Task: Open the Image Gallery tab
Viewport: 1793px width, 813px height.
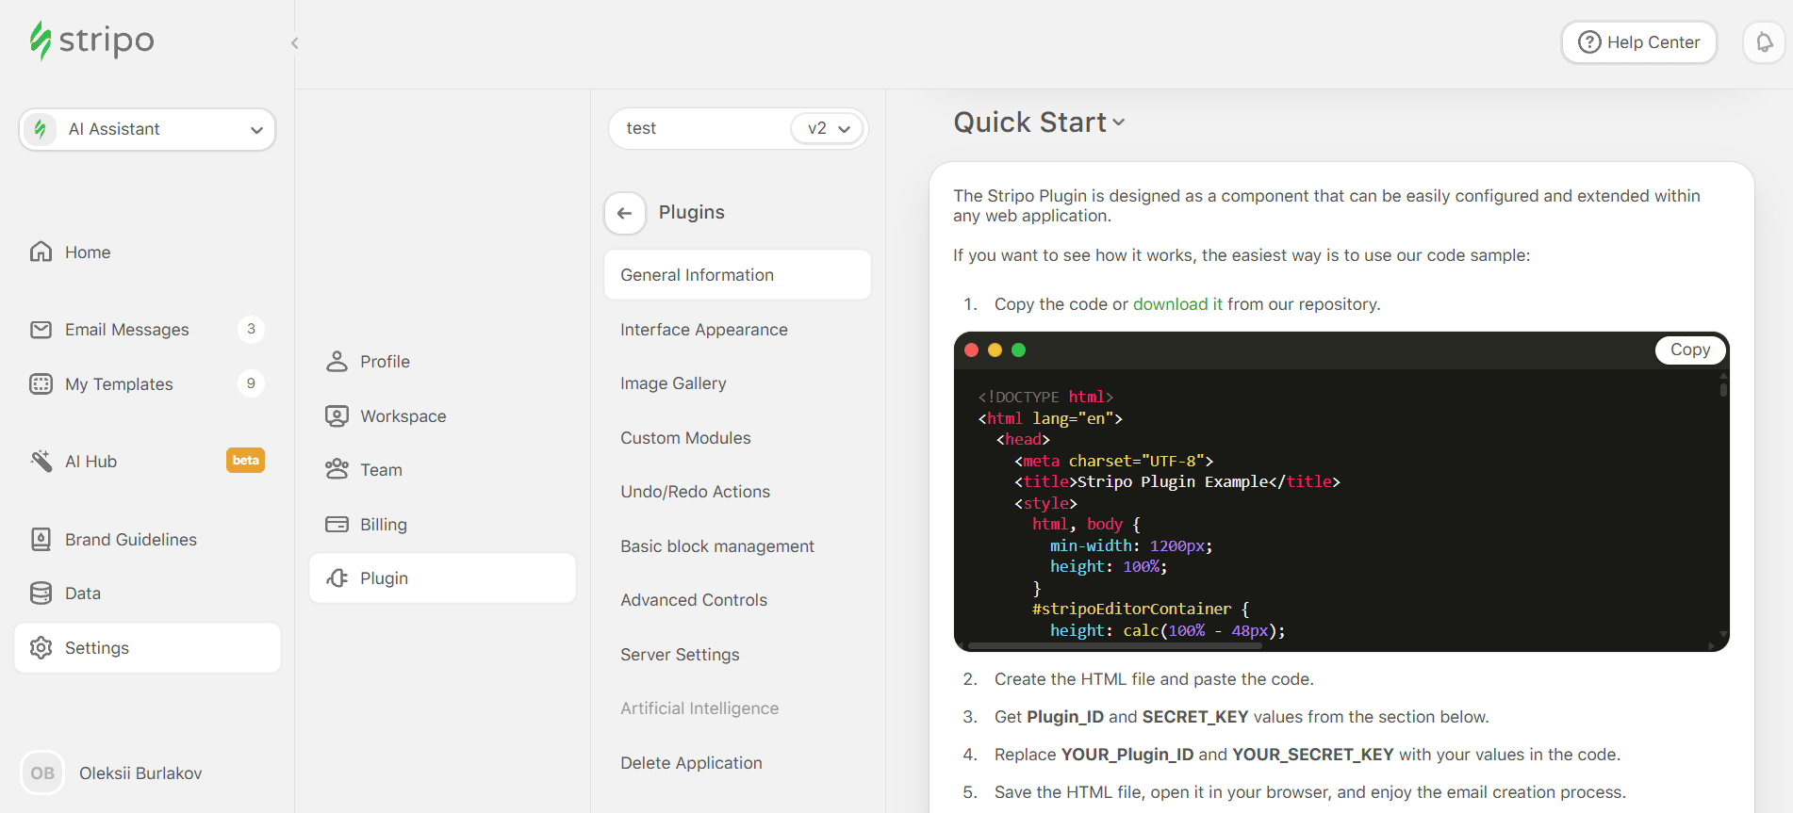Action: click(737, 383)
